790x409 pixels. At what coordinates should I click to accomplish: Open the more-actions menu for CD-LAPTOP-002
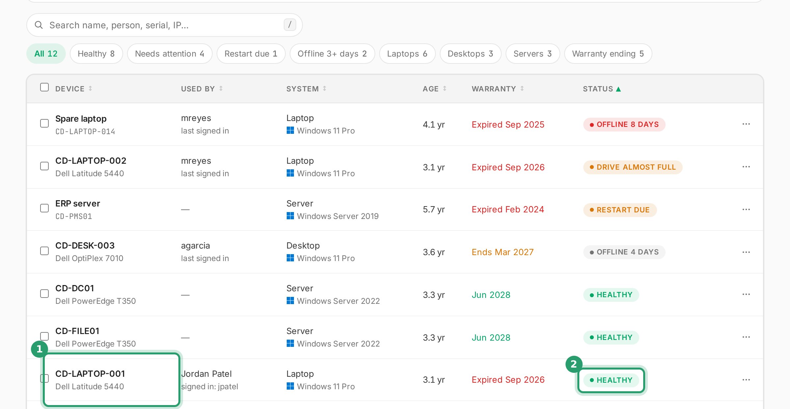tap(746, 167)
